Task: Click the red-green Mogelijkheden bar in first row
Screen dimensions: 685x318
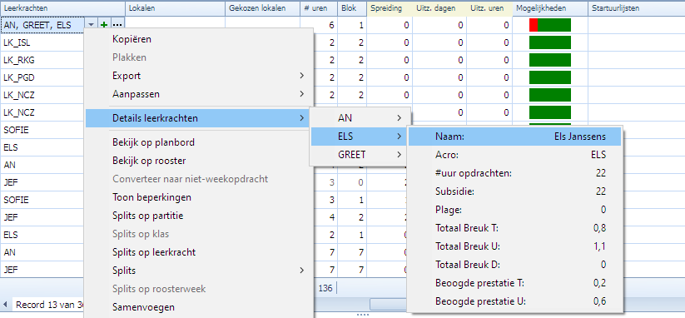Action: pos(550,25)
